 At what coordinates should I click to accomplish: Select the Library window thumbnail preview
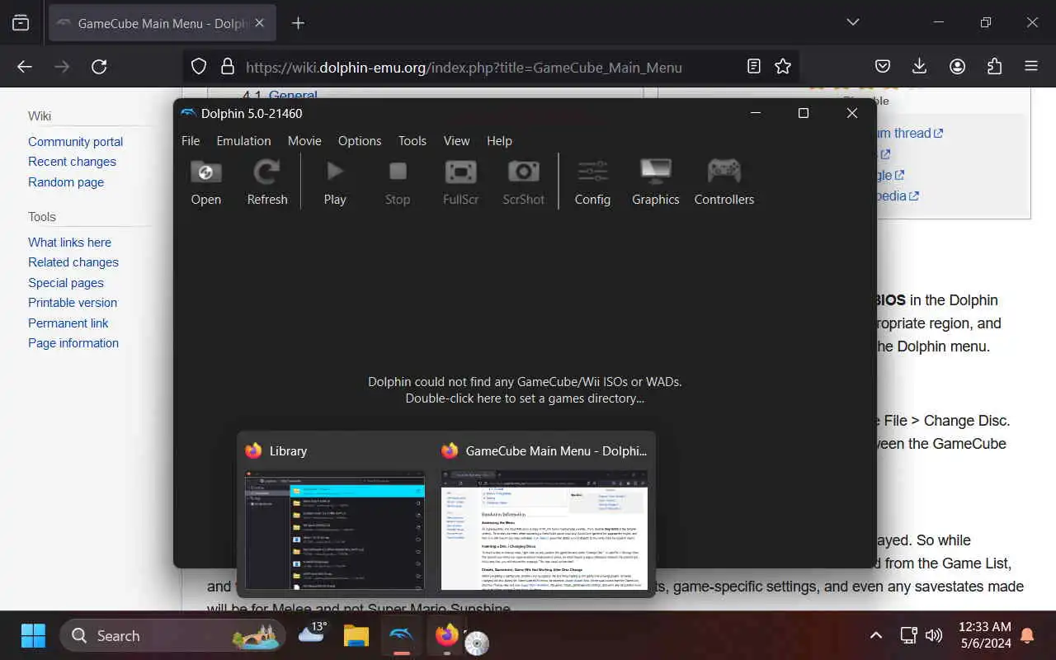(x=335, y=530)
